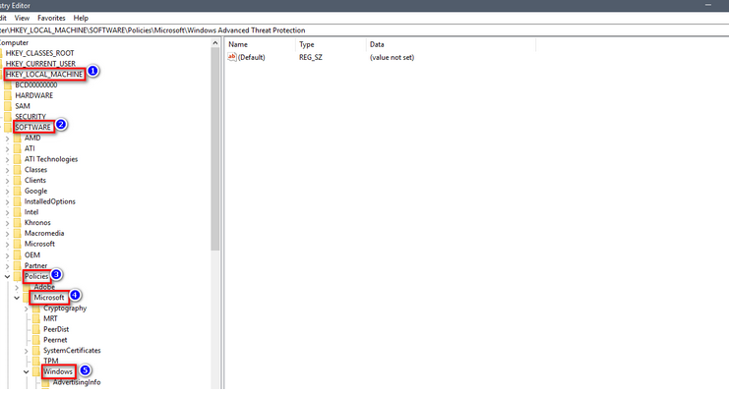
Task: Click the Google key folder icon
Action: click(x=17, y=191)
